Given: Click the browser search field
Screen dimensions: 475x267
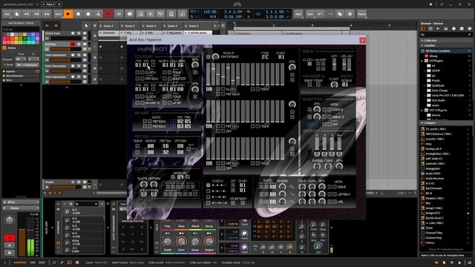Looking at the screenshot, I should [x=445, y=35].
